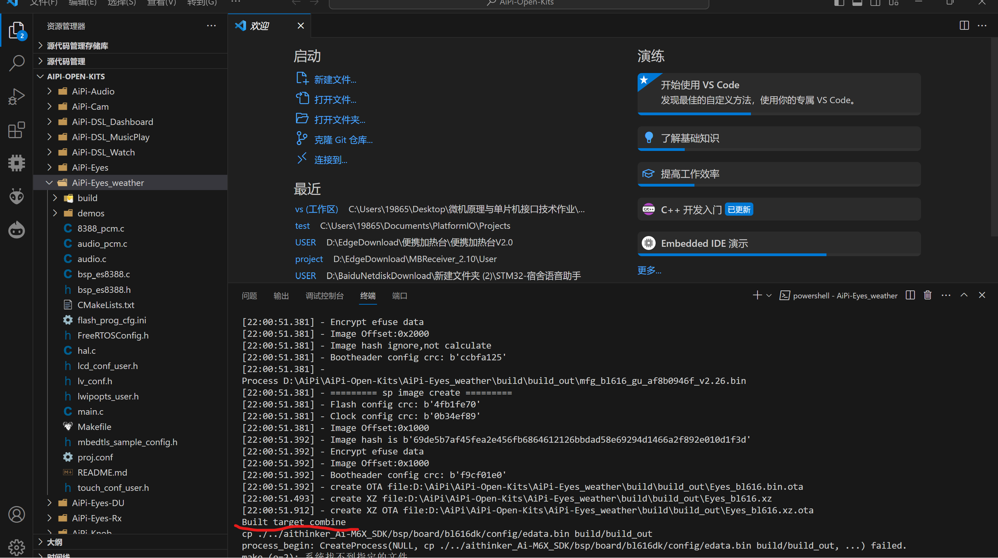
Task: Close the 欢迎 welcome tab
Action: (301, 26)
